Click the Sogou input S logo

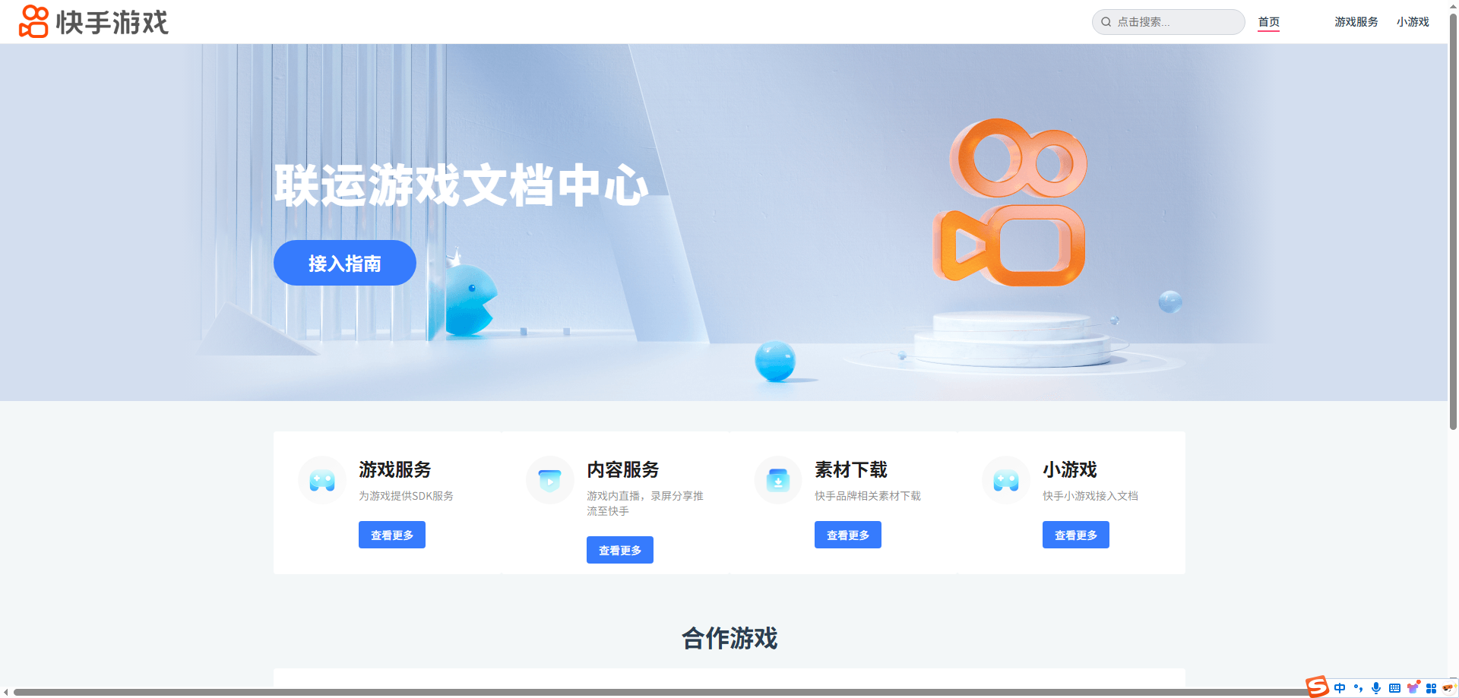[x=1318, y=687]
